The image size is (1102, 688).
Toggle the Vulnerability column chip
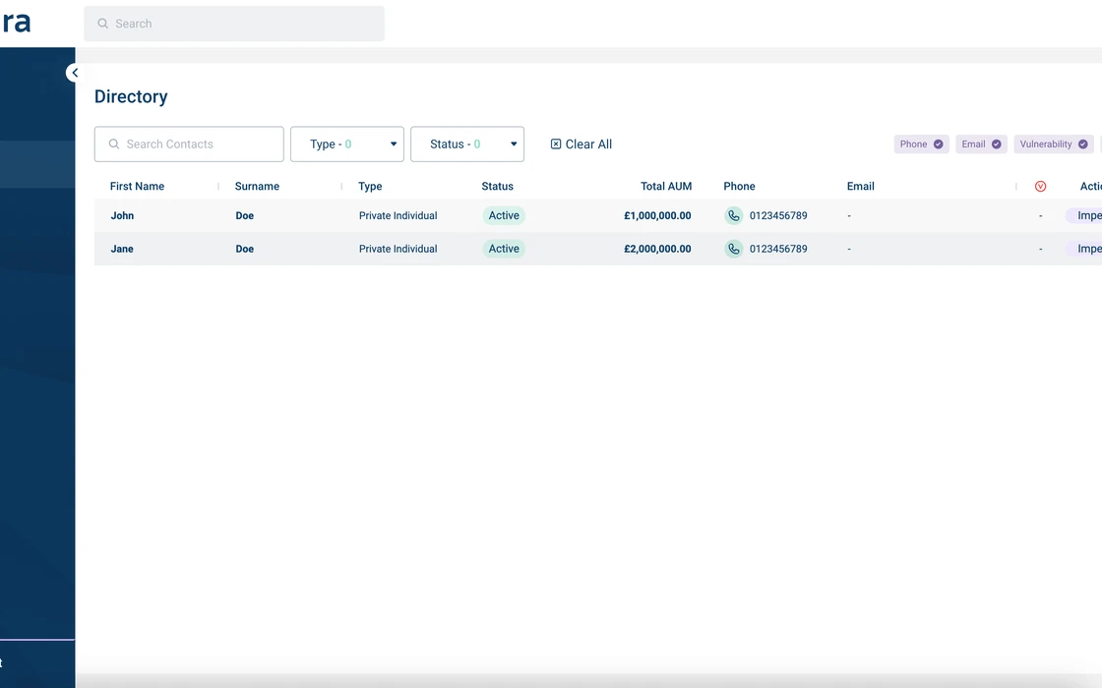[1054, 143]
